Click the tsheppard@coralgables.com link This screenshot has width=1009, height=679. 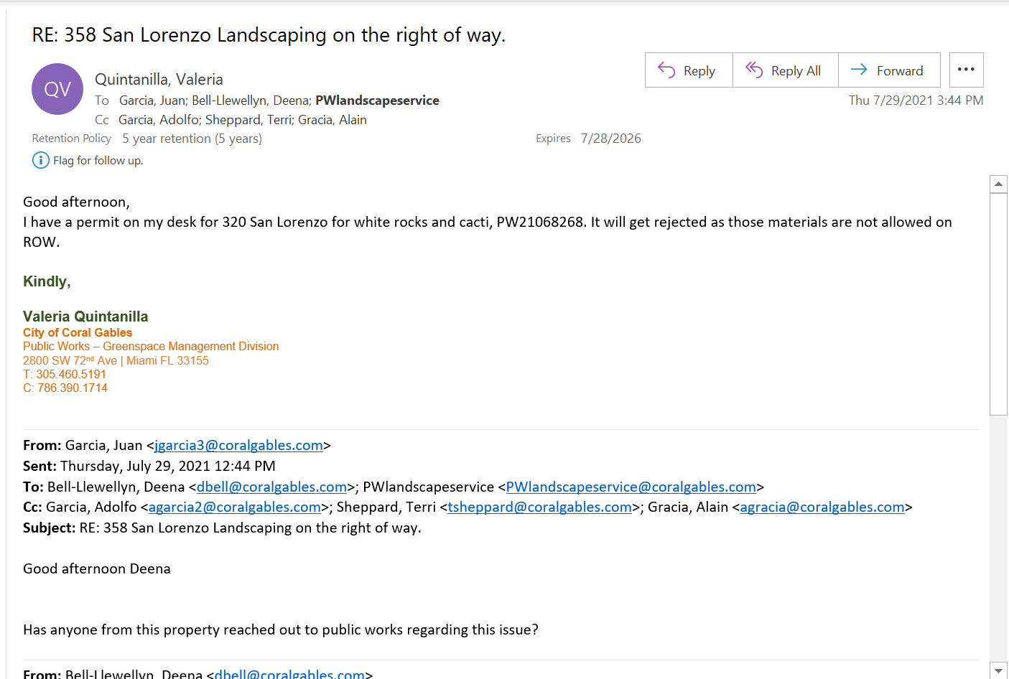coord(539,507)
